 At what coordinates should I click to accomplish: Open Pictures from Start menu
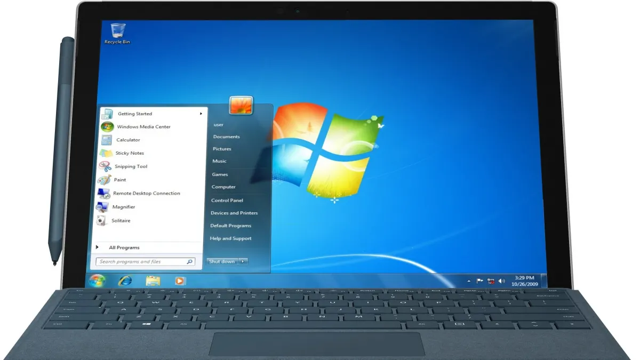coord(222,149)
